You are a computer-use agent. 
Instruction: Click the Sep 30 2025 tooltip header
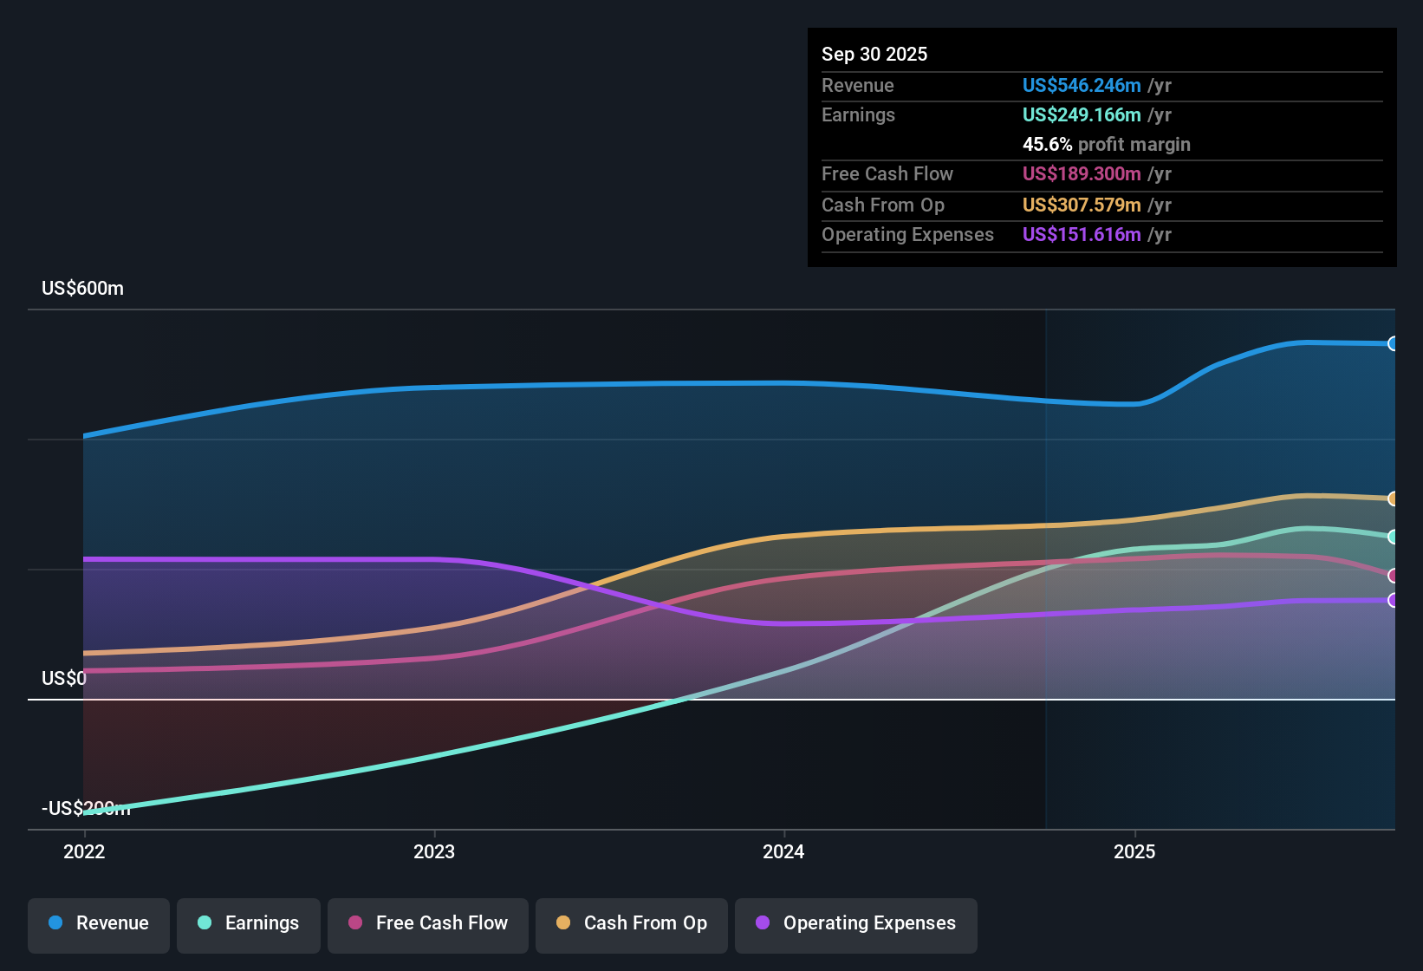point(875,54)
